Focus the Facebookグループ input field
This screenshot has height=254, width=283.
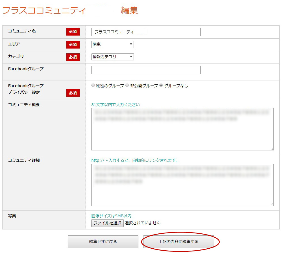coord(146,70)
